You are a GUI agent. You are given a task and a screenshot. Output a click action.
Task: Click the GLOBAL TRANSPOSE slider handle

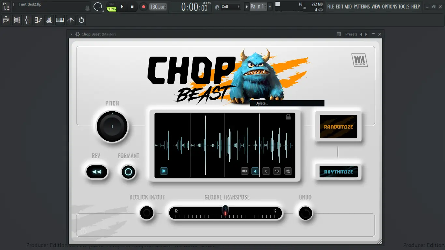[x=225, y=210]
